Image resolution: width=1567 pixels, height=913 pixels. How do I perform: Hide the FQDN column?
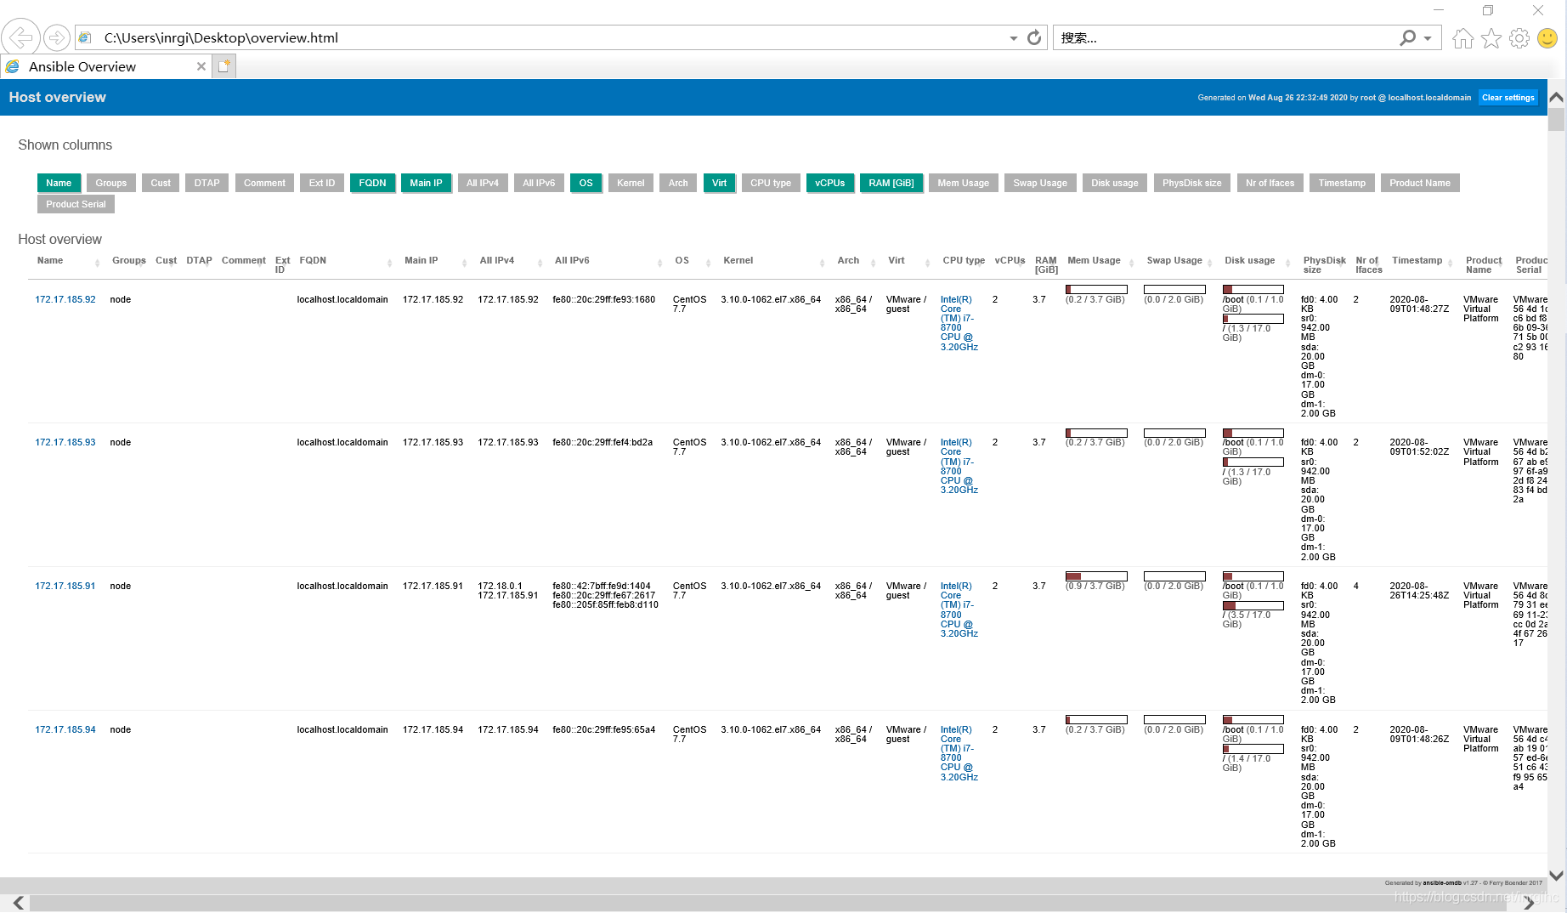click(372, 183)
